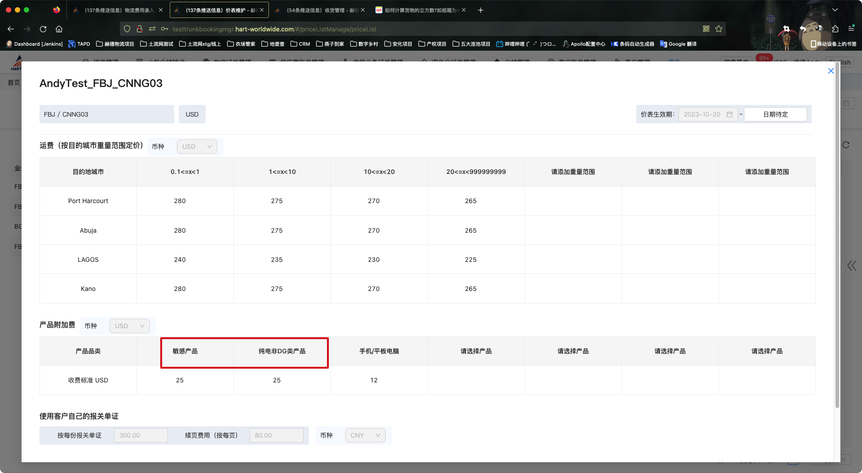Click the 300.00 customs declaration fee field
862x473 pixels.
[141, 435]
